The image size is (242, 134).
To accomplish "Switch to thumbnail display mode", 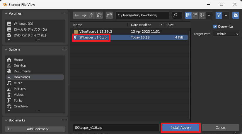I will coord(202,15).
